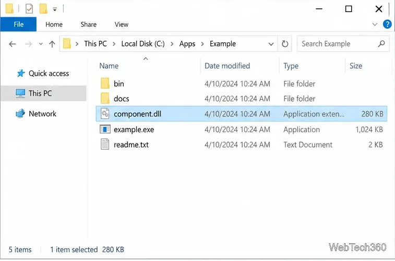
Task: Click the Properties checkmark icon in quick access toolbar
Action: (29, 9)
